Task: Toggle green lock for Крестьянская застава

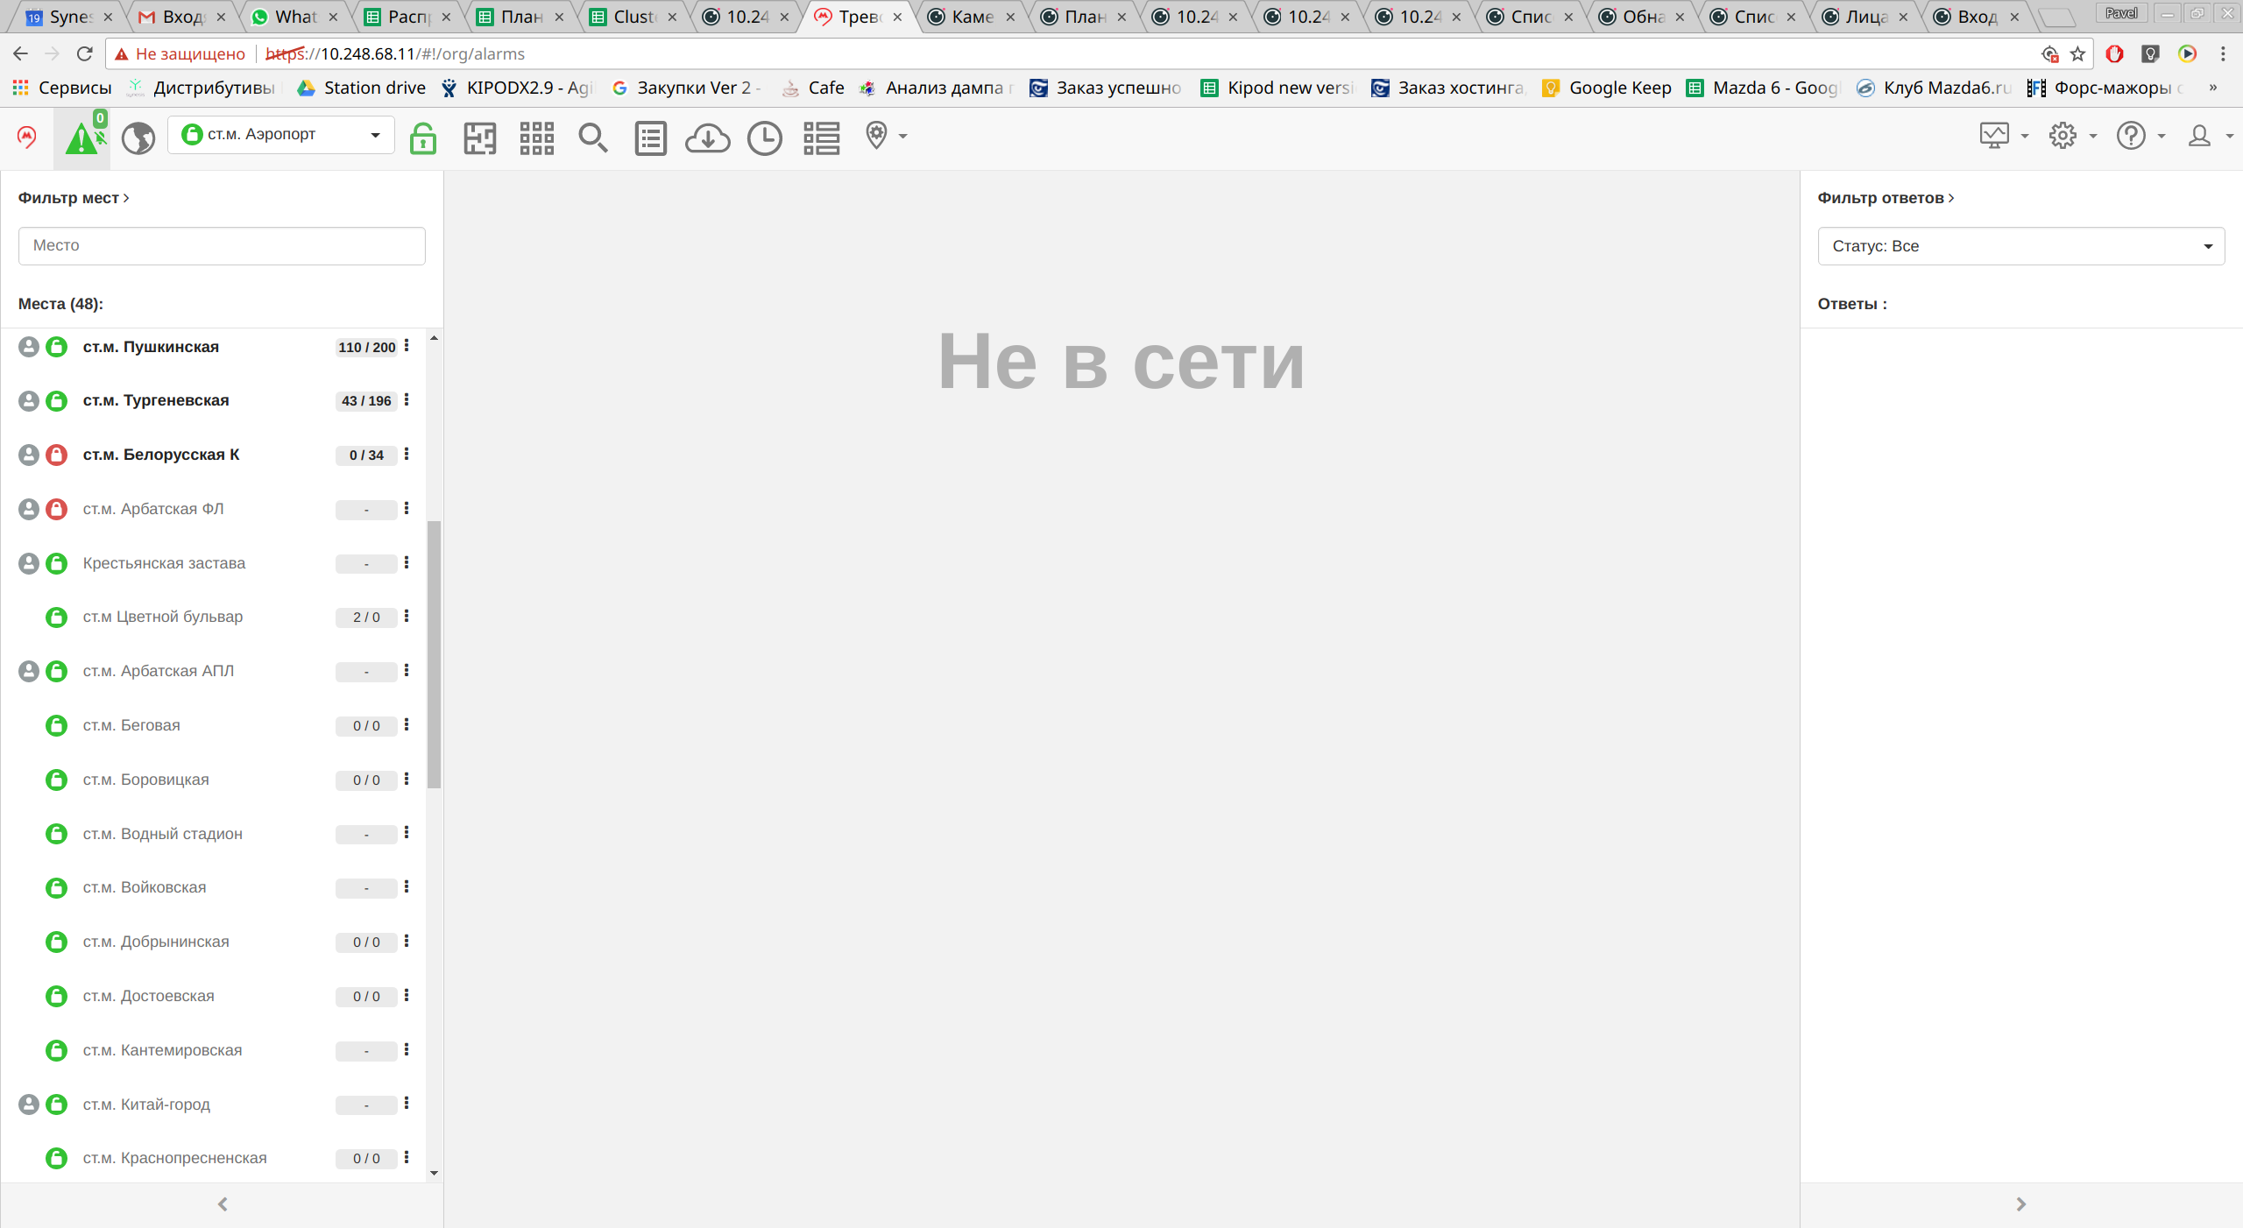Action: [x=56, y=563]
